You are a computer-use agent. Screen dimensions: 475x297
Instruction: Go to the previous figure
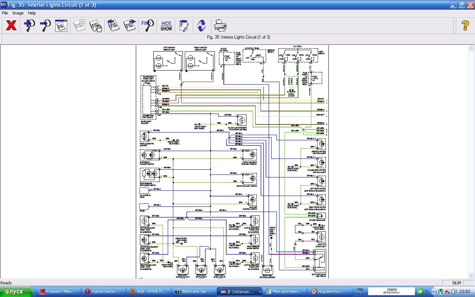[x=113, y=26]
